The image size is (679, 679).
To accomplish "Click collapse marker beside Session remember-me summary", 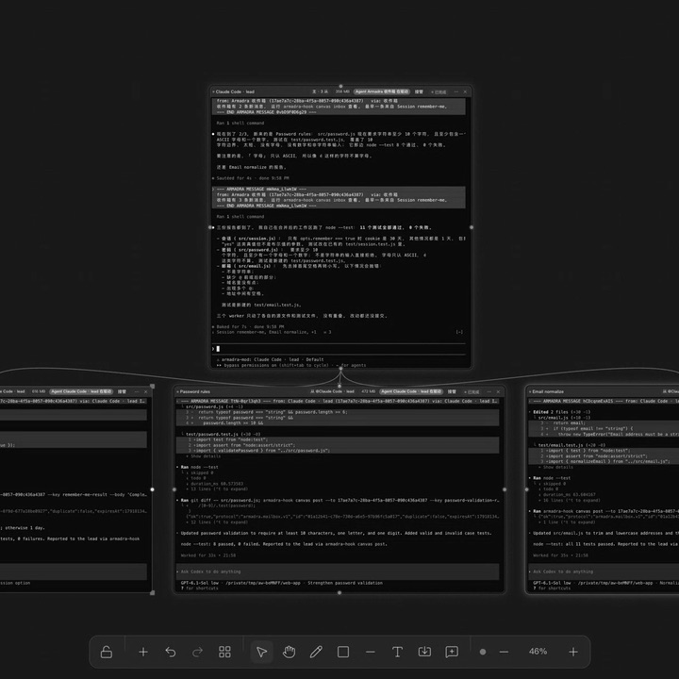I will [459, 332].
